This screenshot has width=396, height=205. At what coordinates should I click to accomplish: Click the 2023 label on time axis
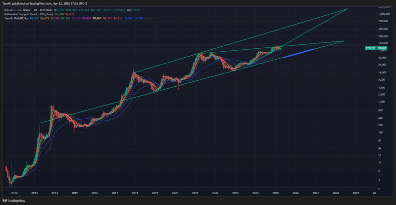[235, 193]
